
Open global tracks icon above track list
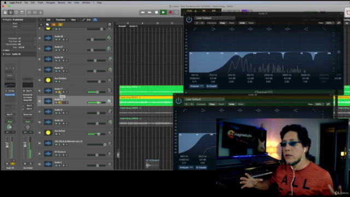pyautogui.click(x=109, y=25)
